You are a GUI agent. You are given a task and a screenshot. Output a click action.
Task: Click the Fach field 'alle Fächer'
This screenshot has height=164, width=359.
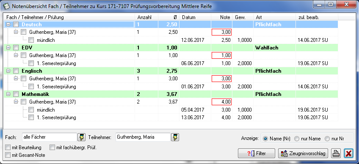[50, 137]
